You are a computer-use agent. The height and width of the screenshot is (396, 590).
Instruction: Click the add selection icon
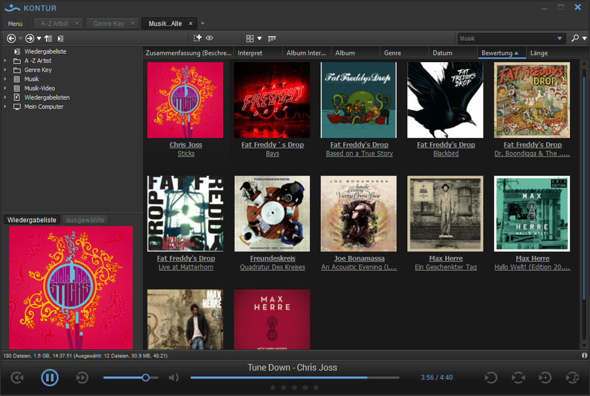(x=198, y=38)
